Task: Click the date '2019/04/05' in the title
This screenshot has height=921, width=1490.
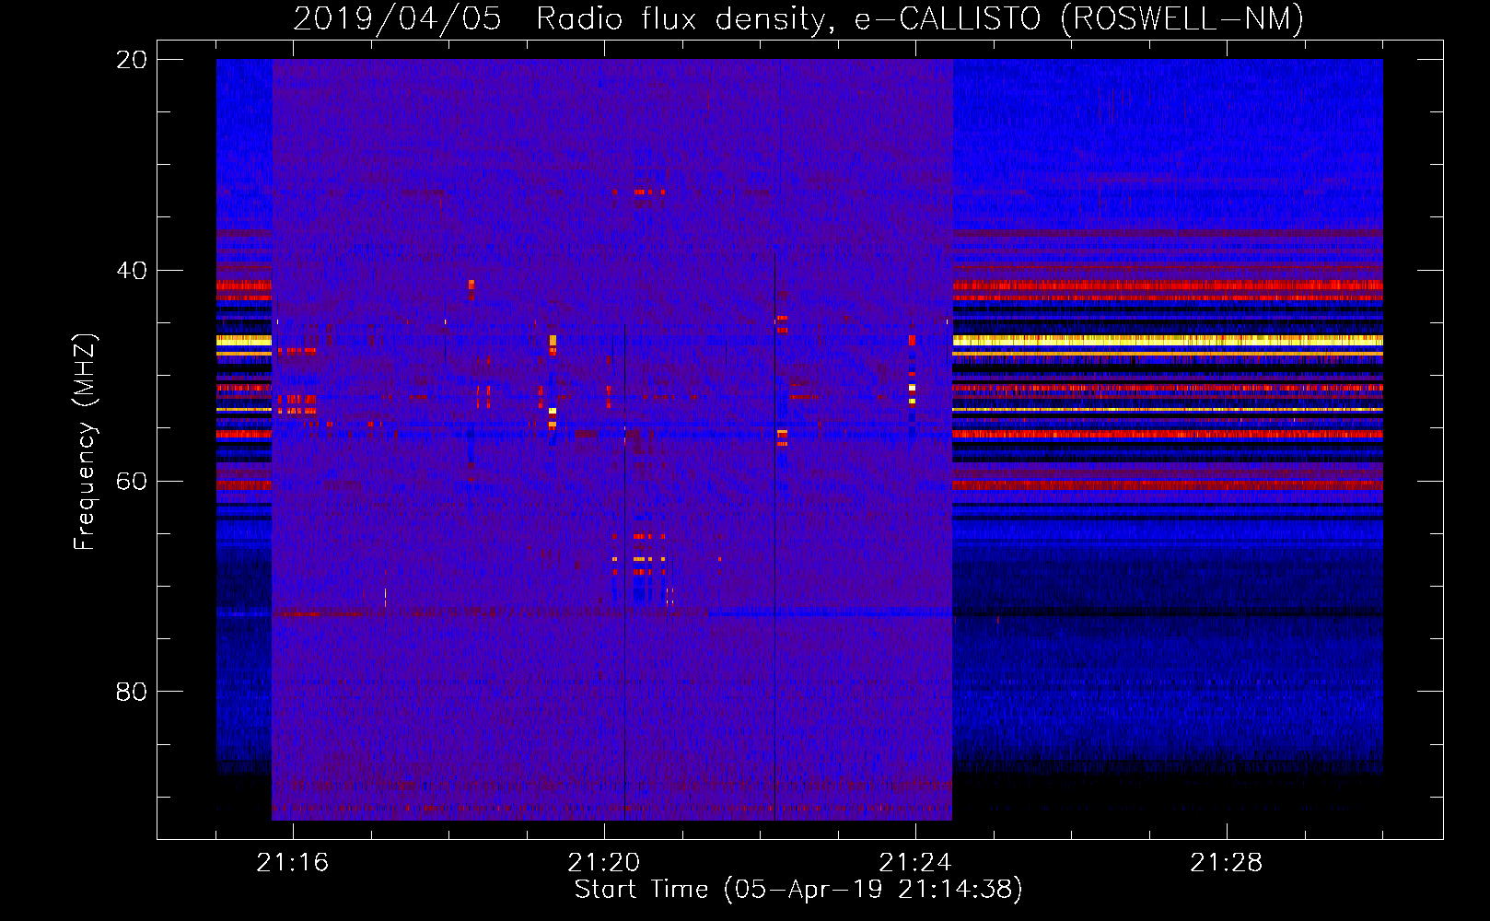Action: (x=398, y=18)
